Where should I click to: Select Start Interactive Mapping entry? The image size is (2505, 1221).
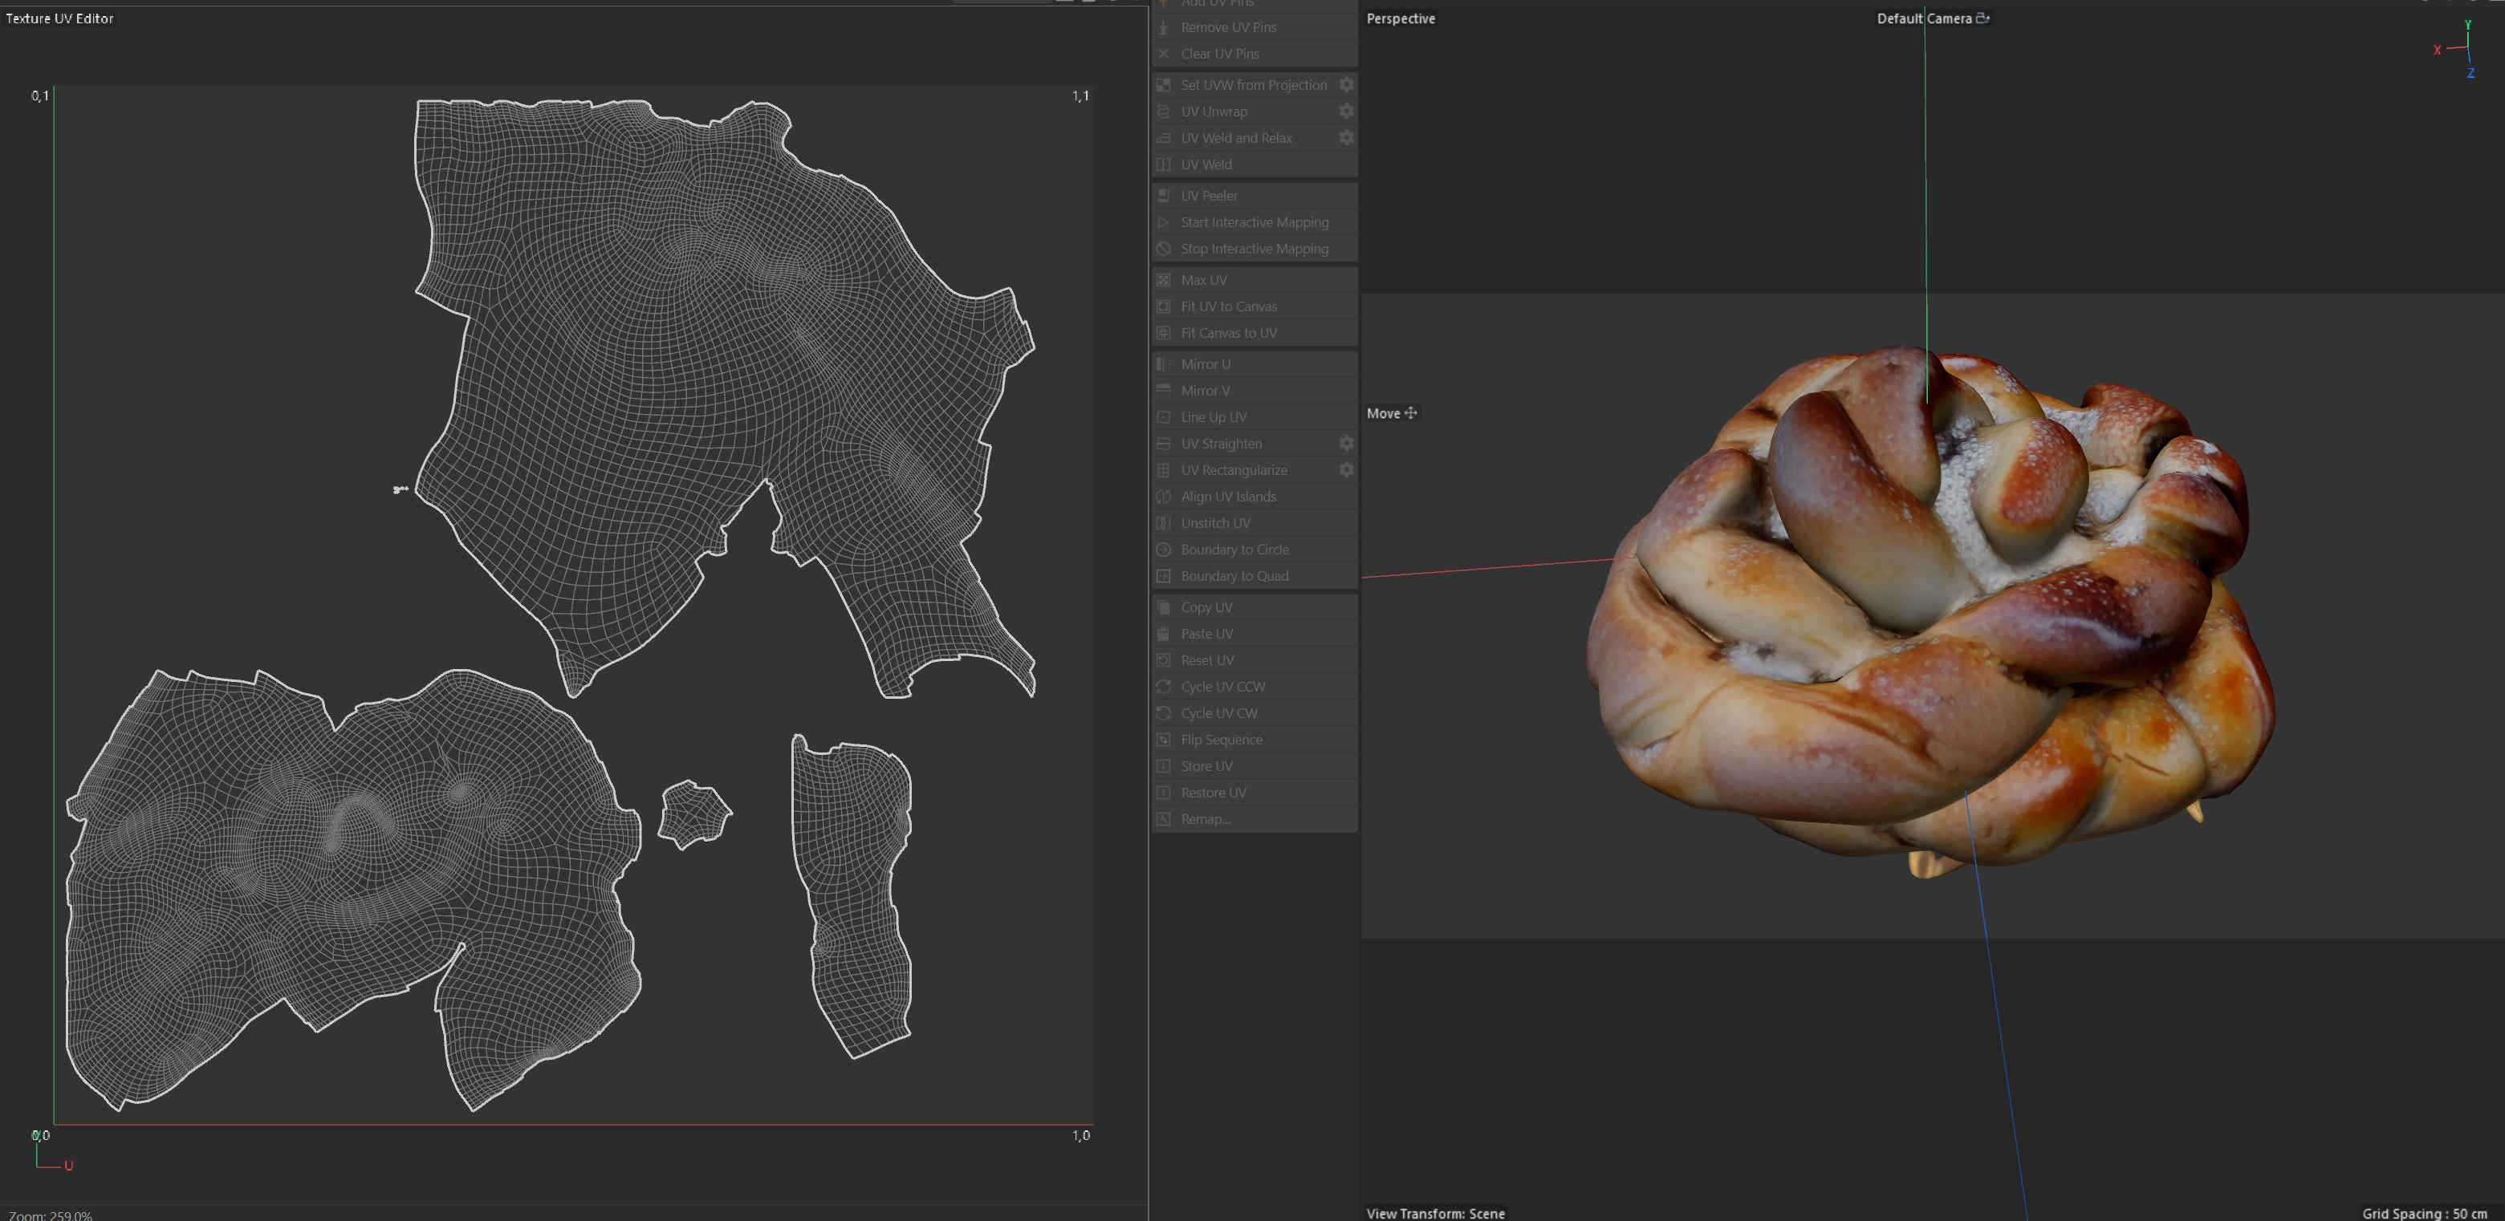1254,222
